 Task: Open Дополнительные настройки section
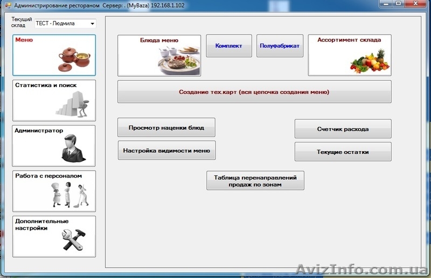pos(54,236)
